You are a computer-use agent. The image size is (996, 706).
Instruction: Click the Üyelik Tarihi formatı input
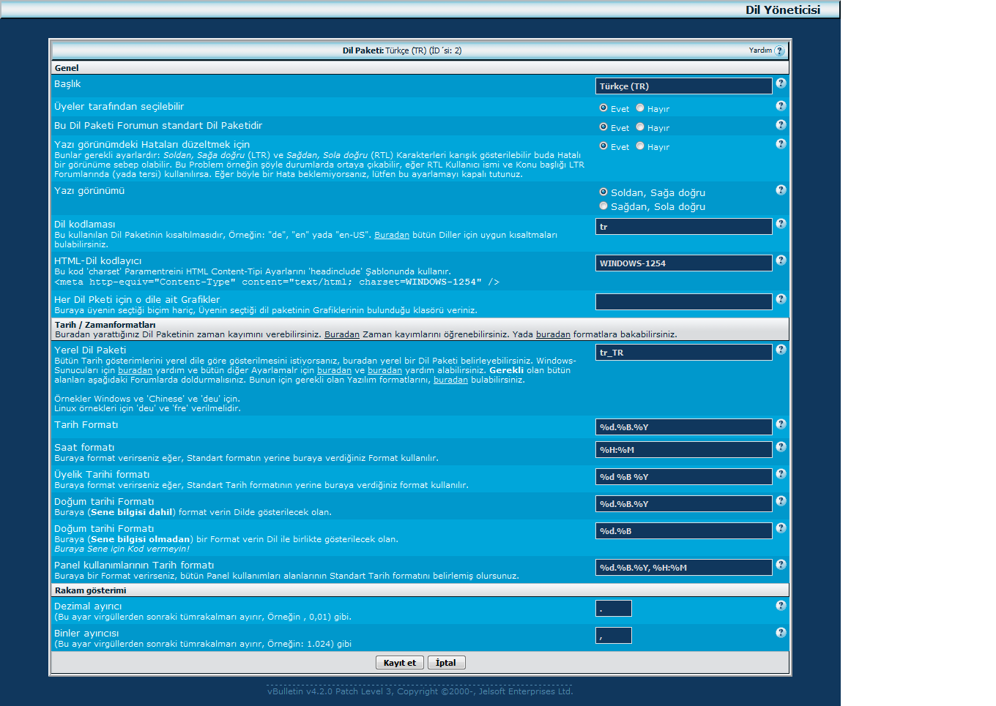click(x=683, y=477)
